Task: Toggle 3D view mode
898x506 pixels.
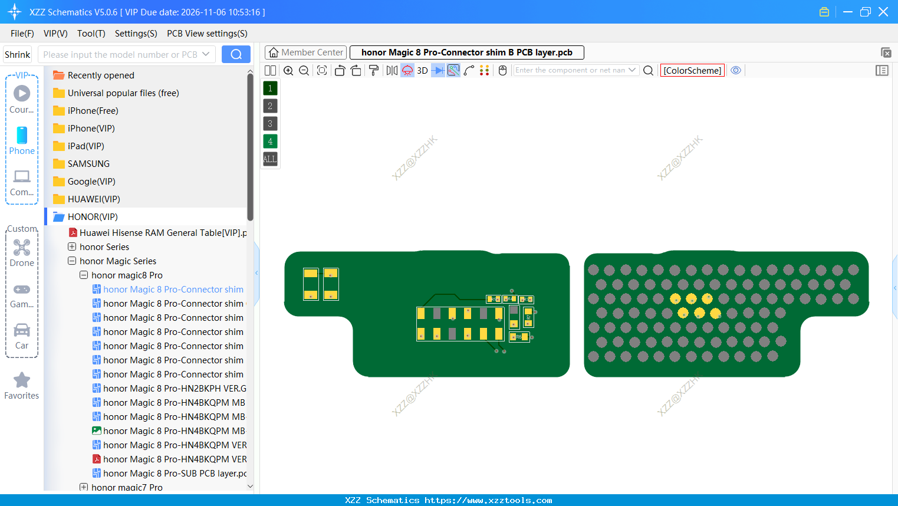Action: pyautogui.click(x=422, y=71)
